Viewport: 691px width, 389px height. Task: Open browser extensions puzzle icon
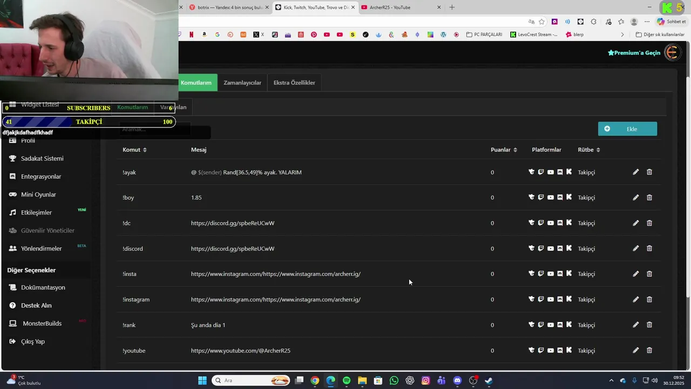click(593, 22)
